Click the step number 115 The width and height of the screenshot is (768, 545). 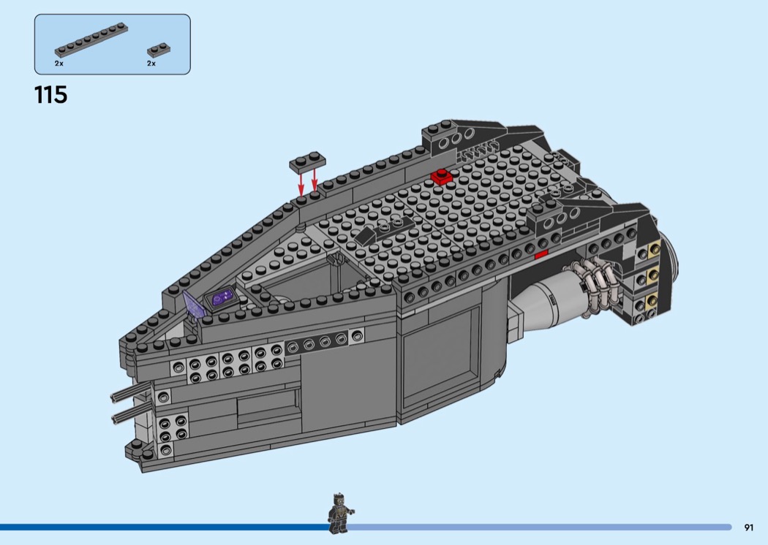point(50,95)
